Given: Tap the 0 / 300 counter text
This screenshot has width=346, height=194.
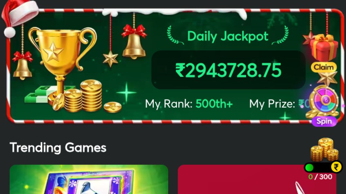Looking at the screenshot, I should click(320, 177).
